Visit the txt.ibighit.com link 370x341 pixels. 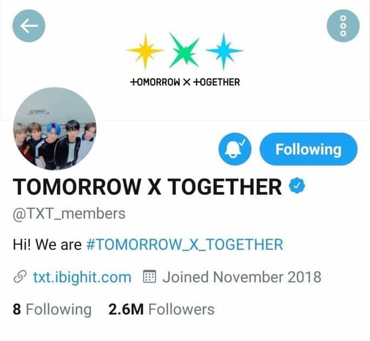coord(82,277)
